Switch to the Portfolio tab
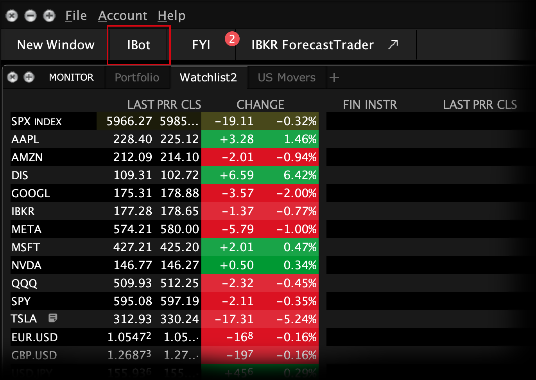Image resolution: width=536 pixels, height=380 pixels. pos(137,77)
